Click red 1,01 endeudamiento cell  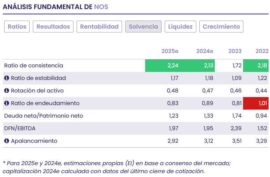coord(256,103)
